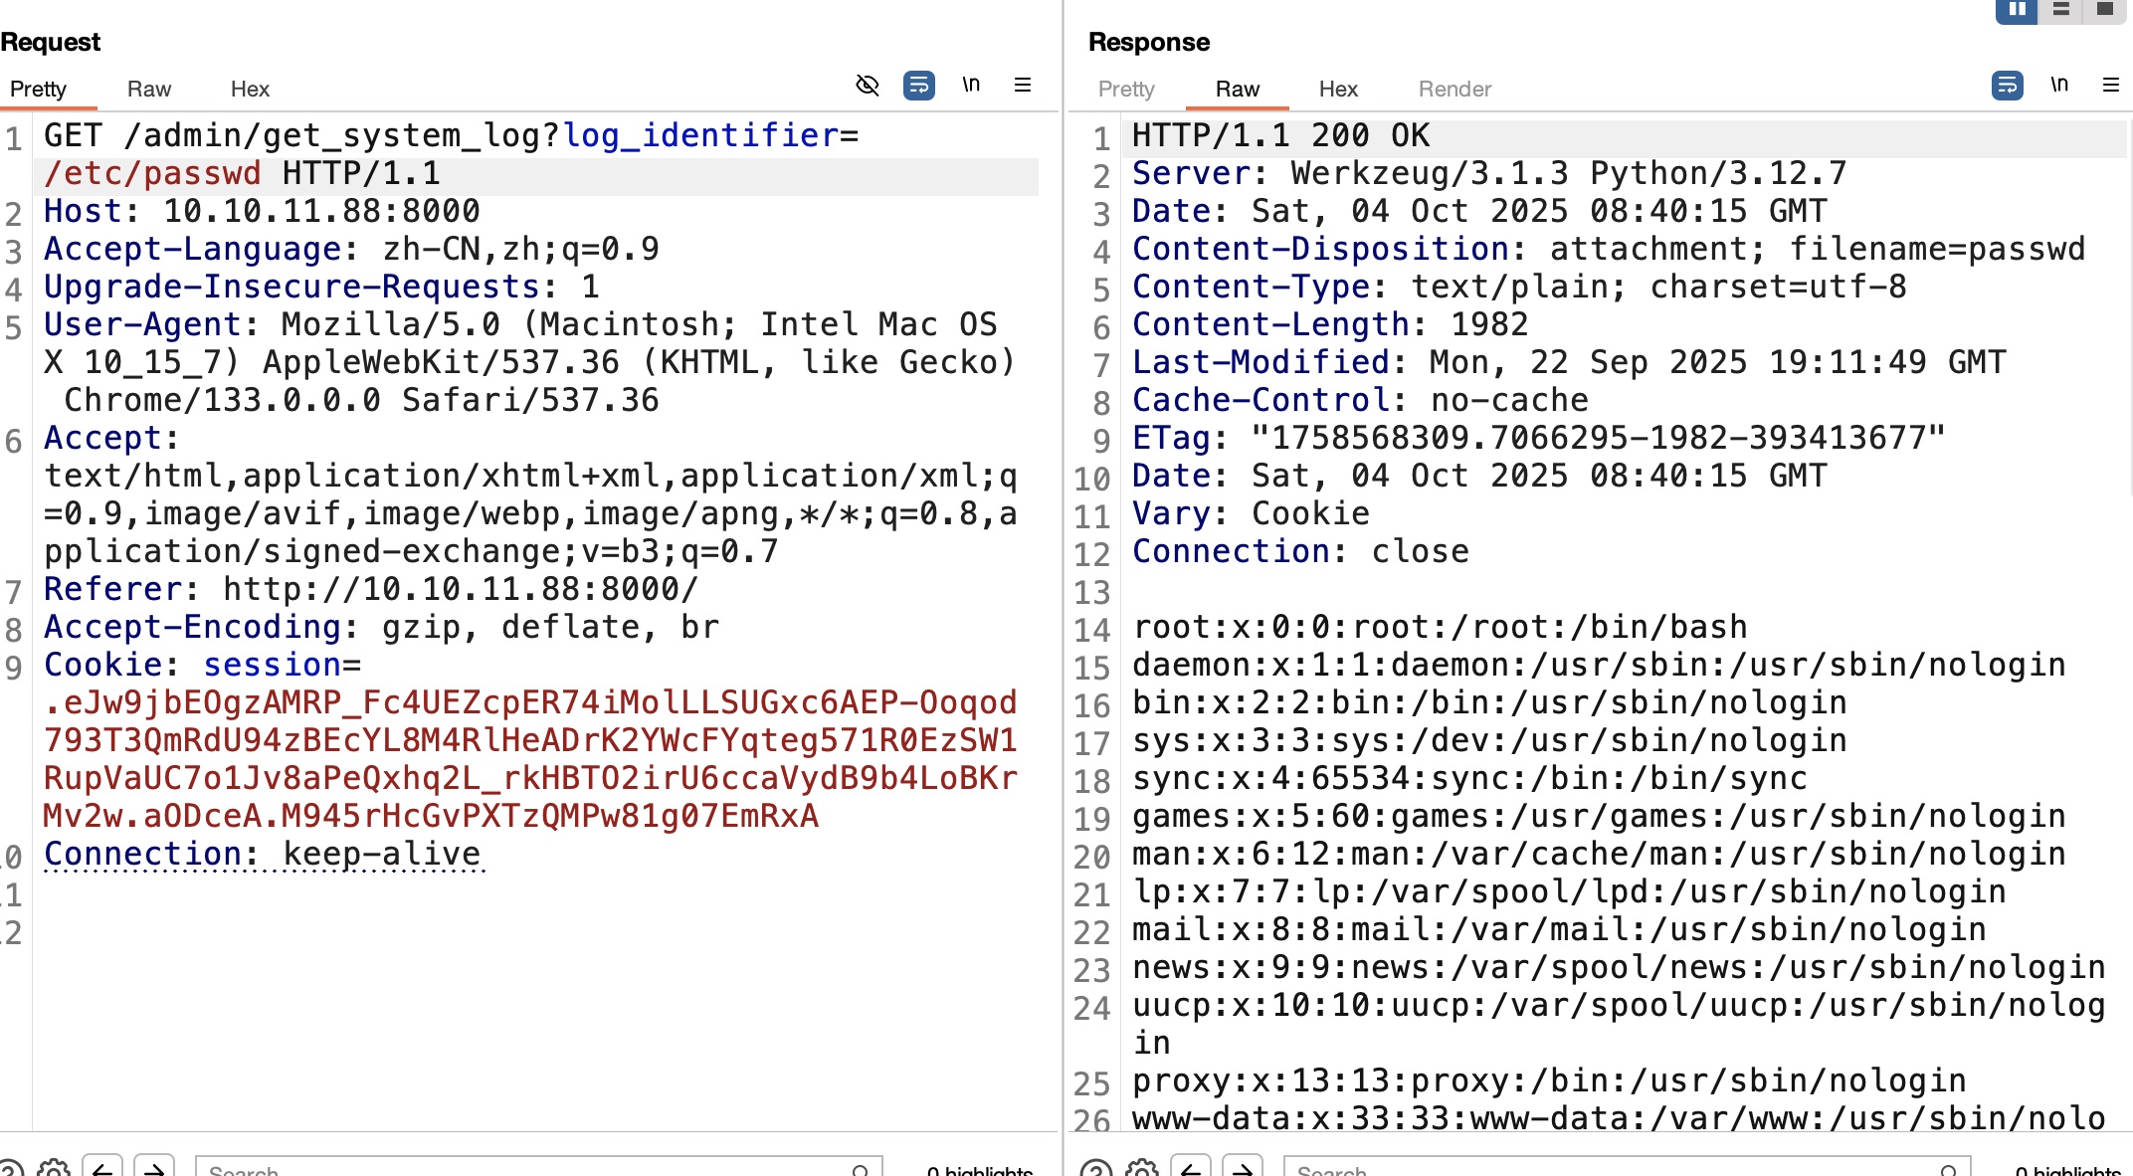Click the Response search input field
The height and width of the screenshot is (1176, 2133).
tap(1612, 1169)
